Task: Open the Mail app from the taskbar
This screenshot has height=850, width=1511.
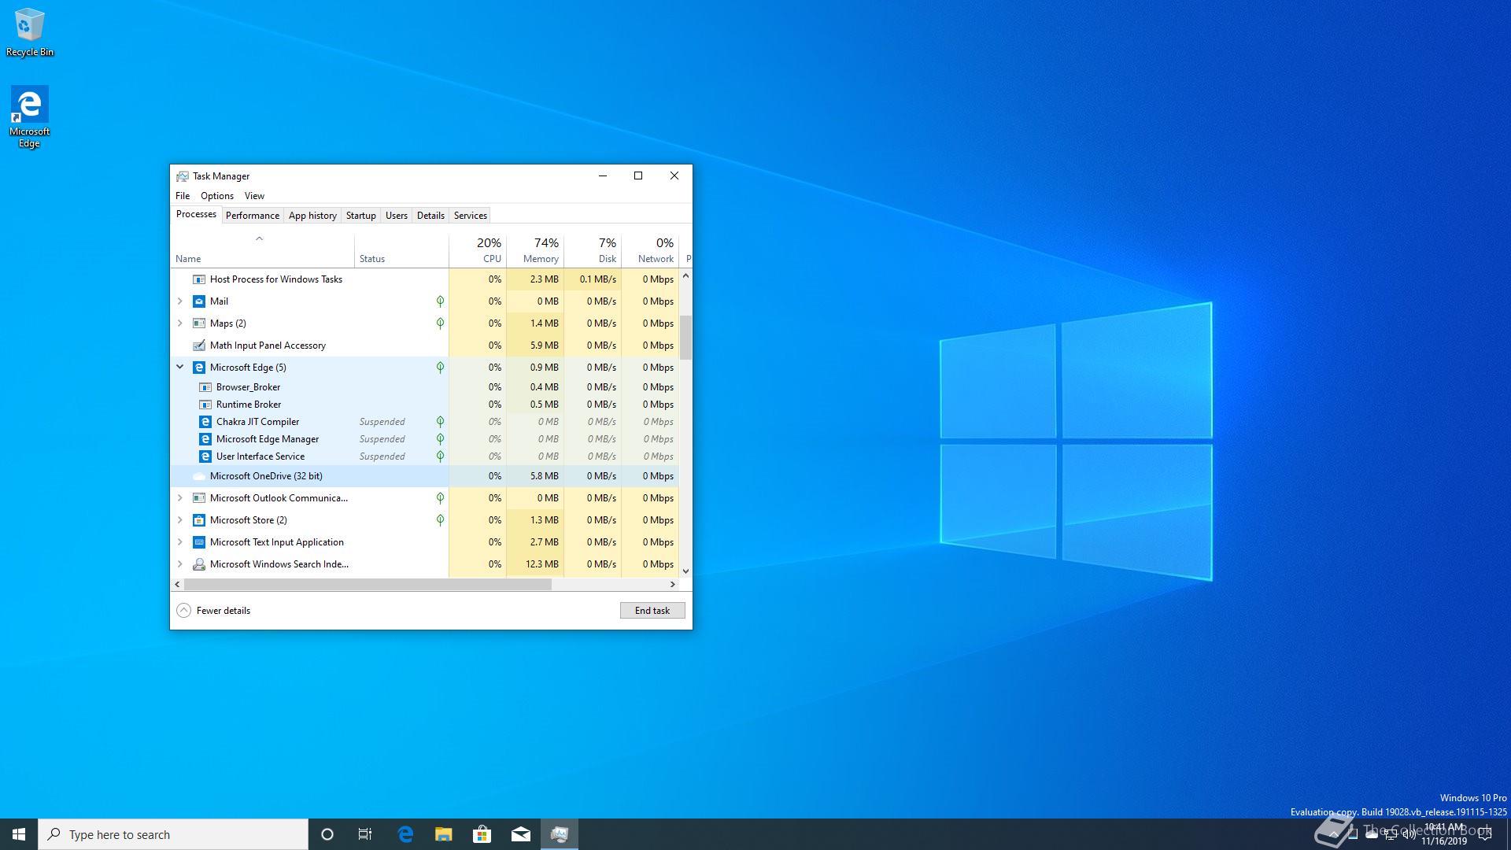Action: click(x=520, y=834)
